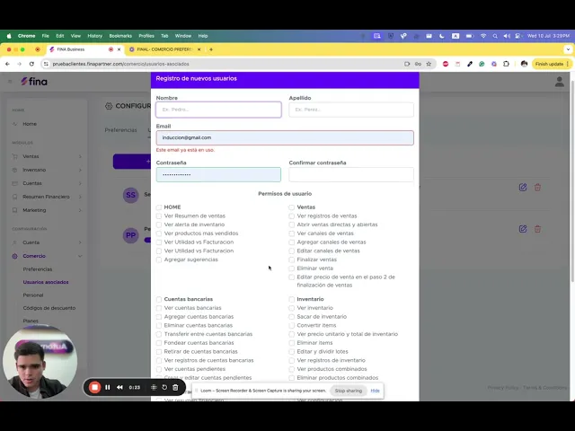Check Eliminar venta checkbox
This screenshot has width=575, height=431.
pos(291,268)
